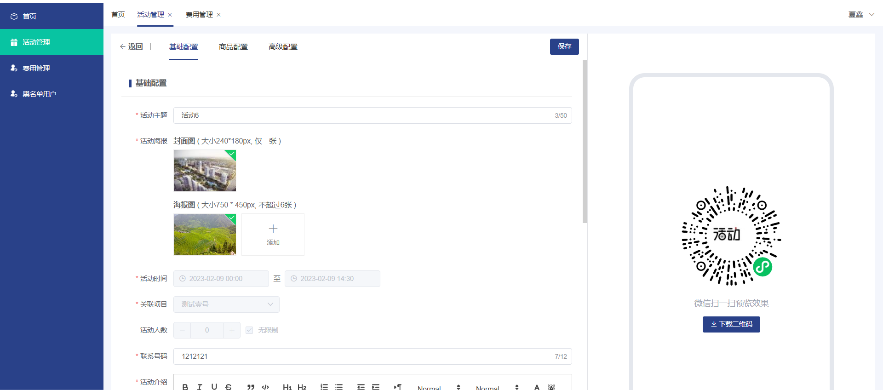This screenshot has width=883, height=390.
Task: Toggle italic formatting in editor
Action: coord(200,387)
